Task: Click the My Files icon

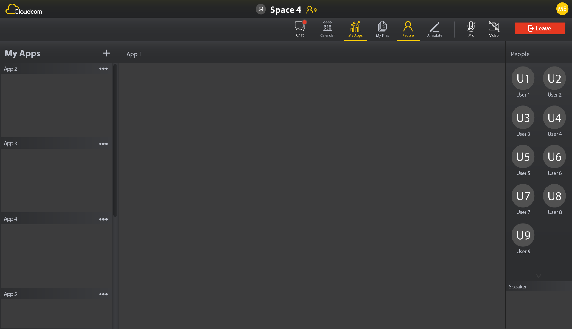Action: click(382, 29)
